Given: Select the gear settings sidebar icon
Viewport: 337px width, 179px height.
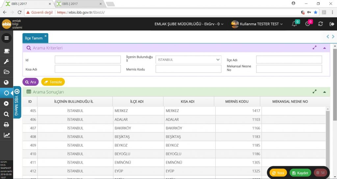Looking at the screenshot, I should point(7,93).
